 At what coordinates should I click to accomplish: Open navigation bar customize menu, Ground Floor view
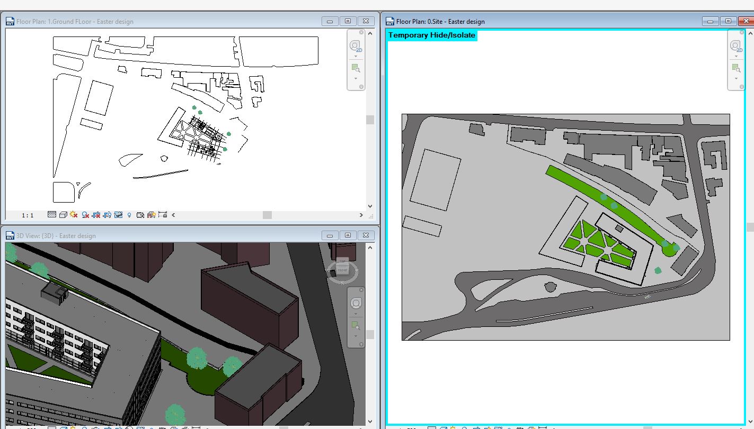362,87
